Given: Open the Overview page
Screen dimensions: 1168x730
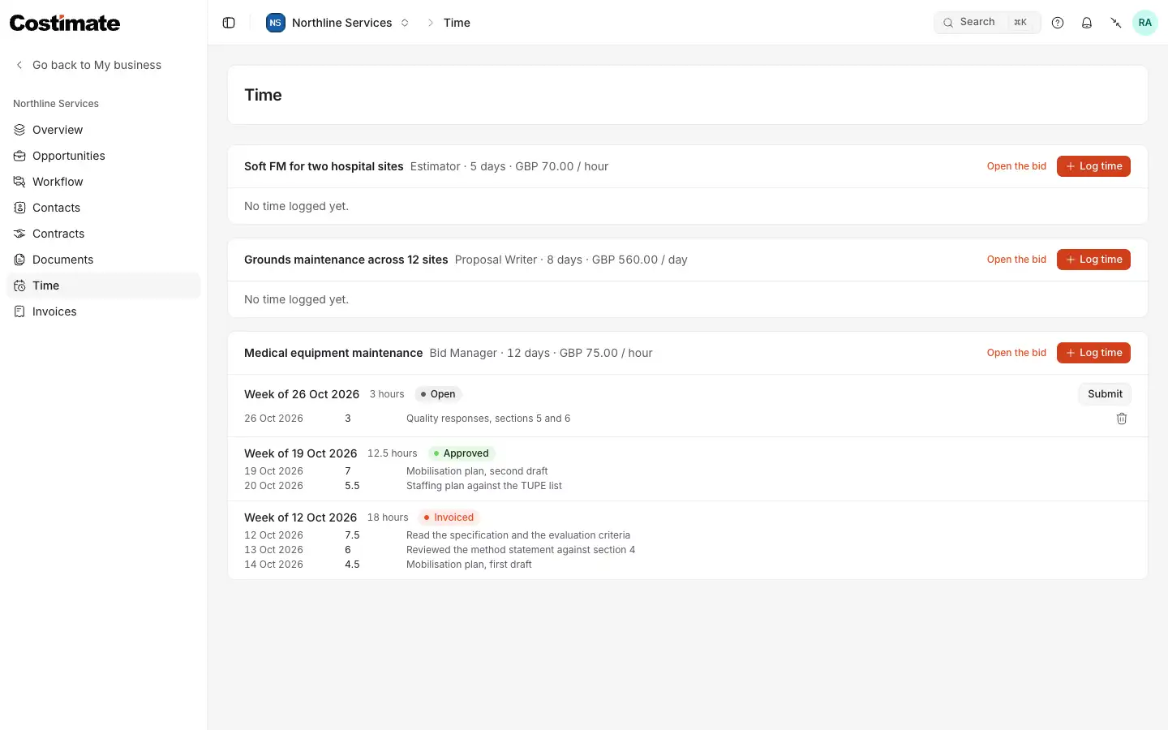Looking at the screenshot, I should click(x=104, y=130).
